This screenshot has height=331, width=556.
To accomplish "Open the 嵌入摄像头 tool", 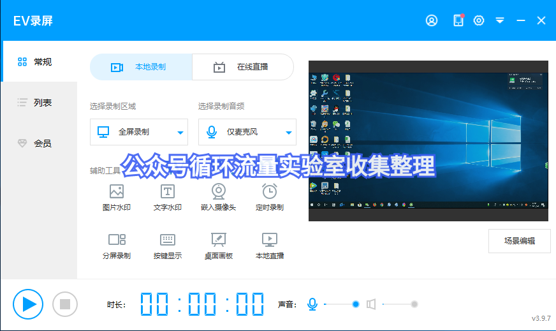I will [219, 198].
